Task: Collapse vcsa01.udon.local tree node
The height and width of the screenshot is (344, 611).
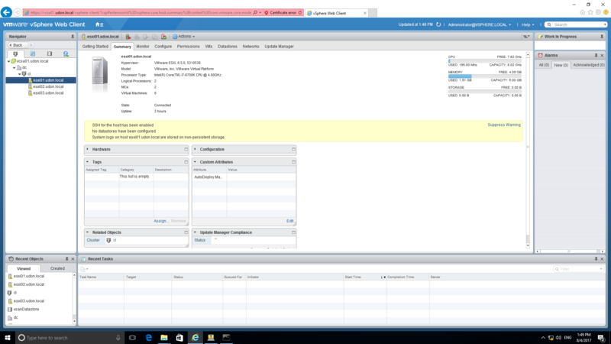Action: click(x=8, y=61)
